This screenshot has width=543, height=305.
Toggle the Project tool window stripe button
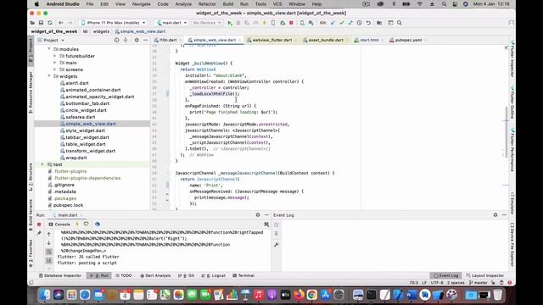31,51
